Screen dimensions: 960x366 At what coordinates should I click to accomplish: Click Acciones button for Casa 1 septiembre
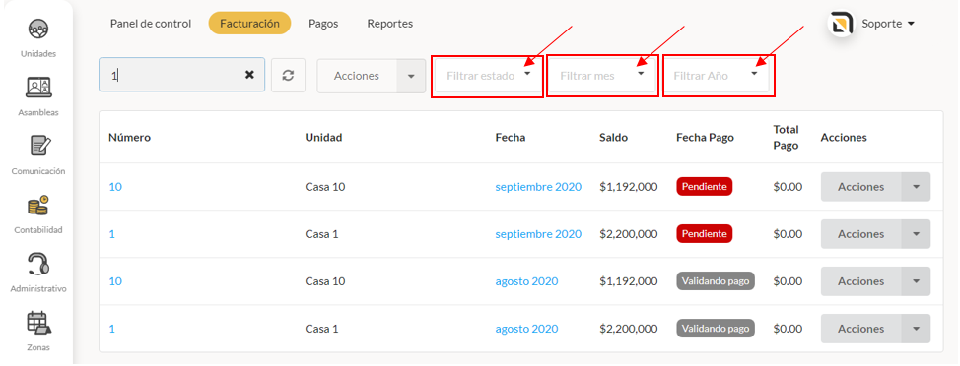tap(860, 234)
